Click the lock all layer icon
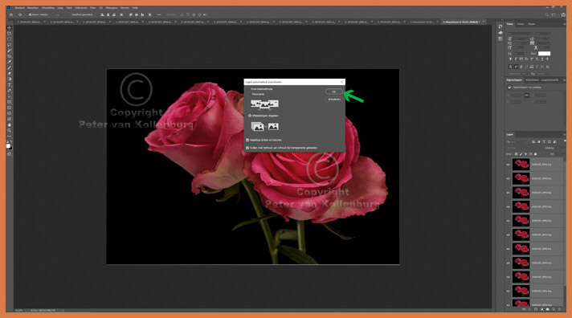Viewport: 572px width, 318px height. click(x=536, y=154)
